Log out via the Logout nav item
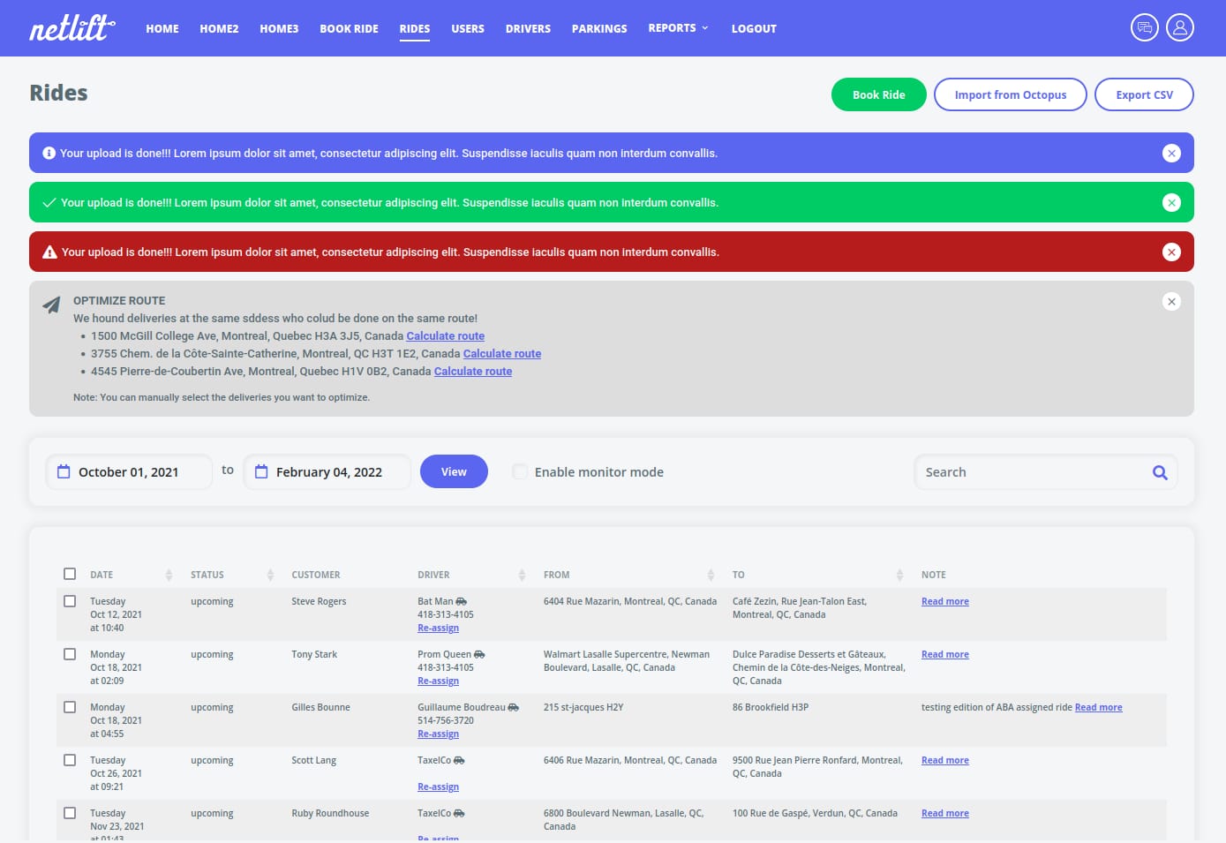Screen dimensions: 1226x843 coord(754,29)
